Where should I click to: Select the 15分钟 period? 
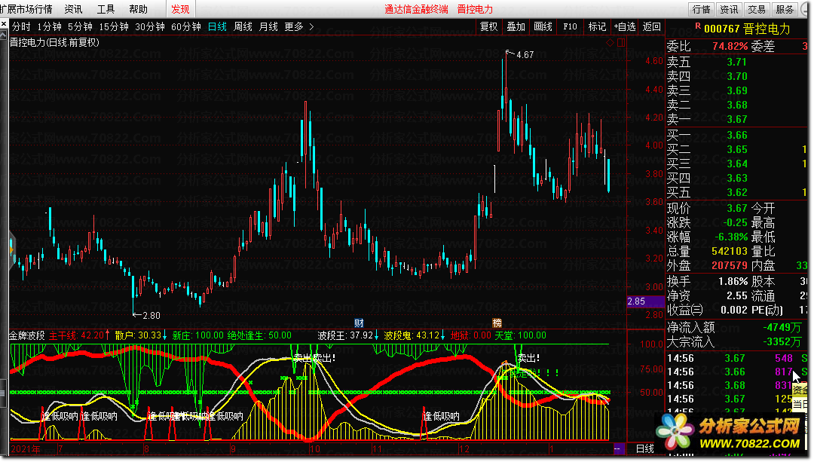click(114, 26)
